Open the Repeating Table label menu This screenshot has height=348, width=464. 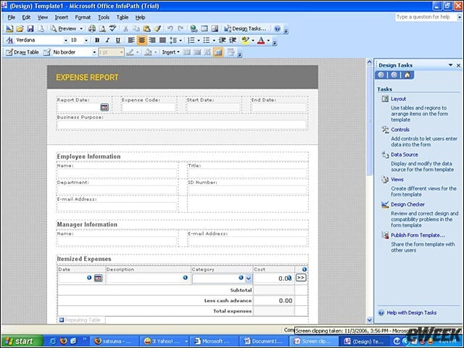(80, 320)
